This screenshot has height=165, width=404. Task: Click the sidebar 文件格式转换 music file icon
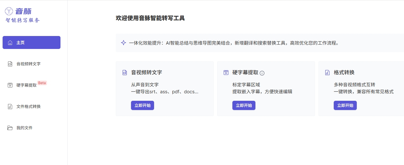click(x=10, y=107)
